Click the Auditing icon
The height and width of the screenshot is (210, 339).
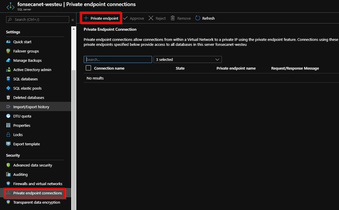(8, 174)
